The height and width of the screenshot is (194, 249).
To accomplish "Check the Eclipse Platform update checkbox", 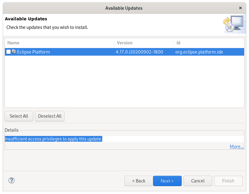I will coord(9,52).
